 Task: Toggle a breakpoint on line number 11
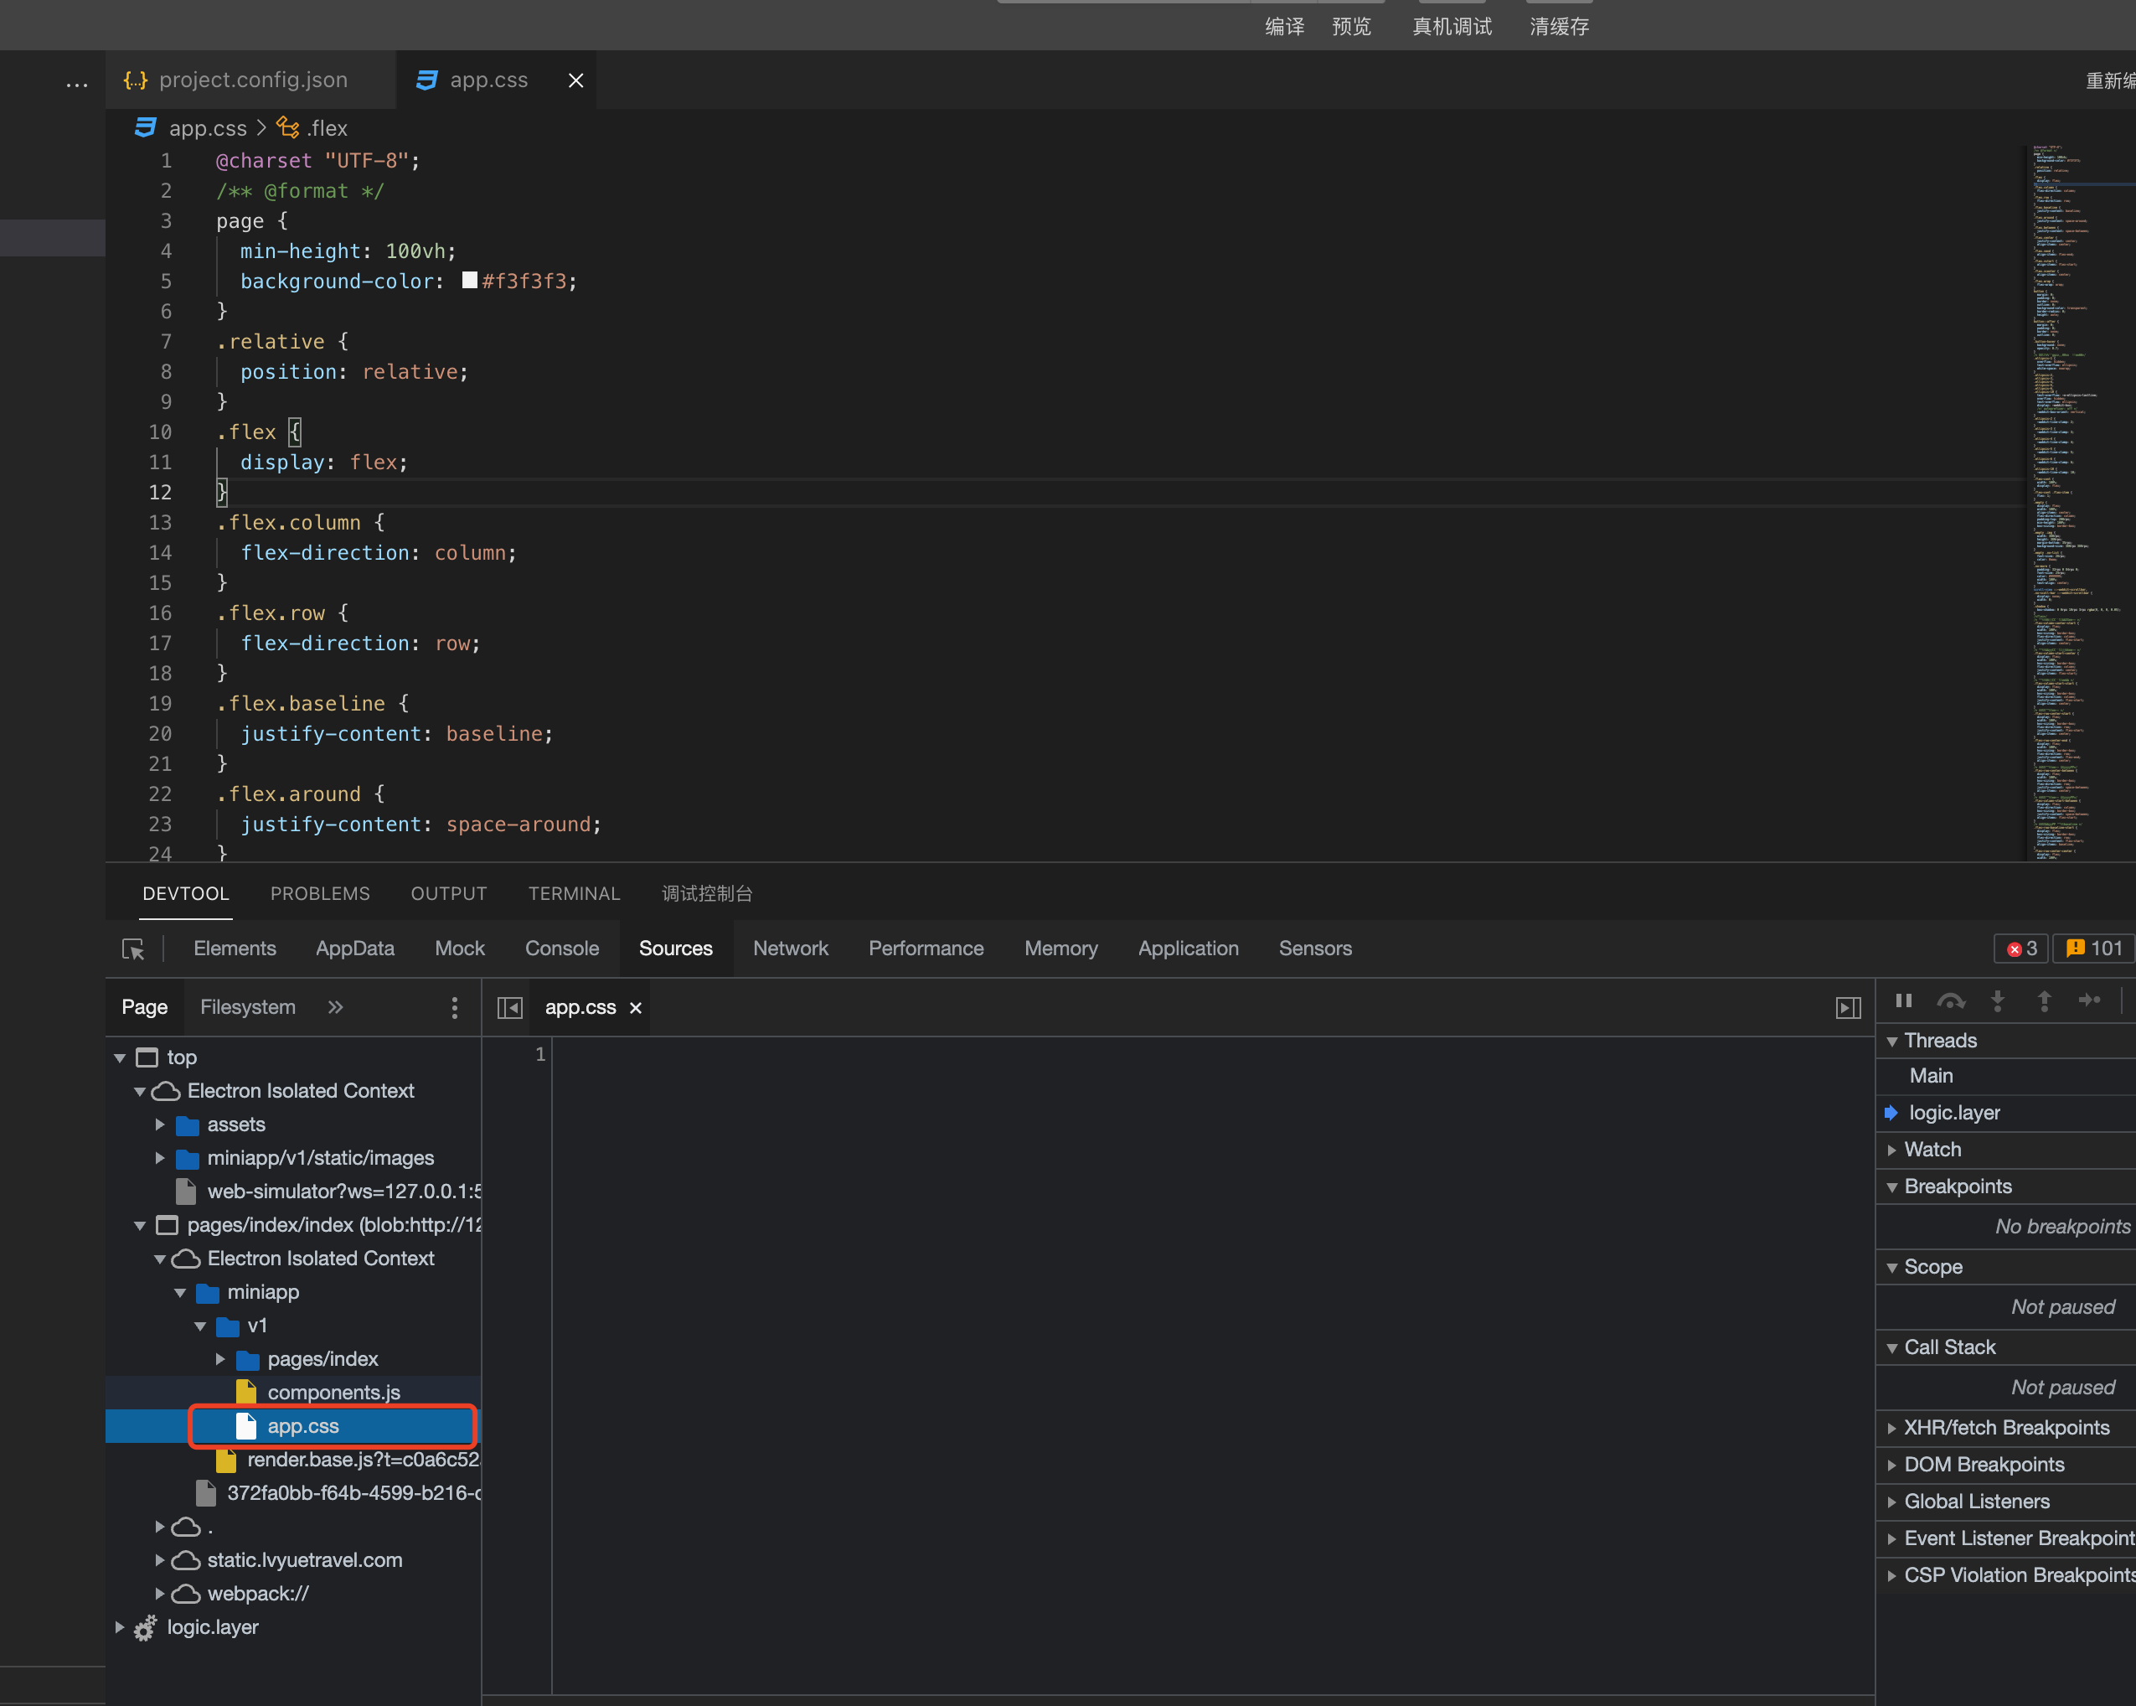coord(161,462)
